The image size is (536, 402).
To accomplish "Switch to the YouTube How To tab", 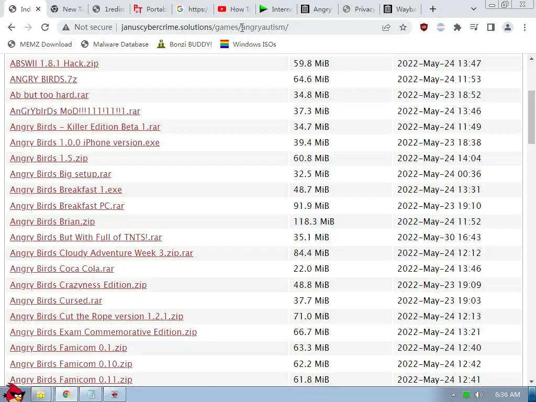I will pyautogui.click(x=234, y=9).
